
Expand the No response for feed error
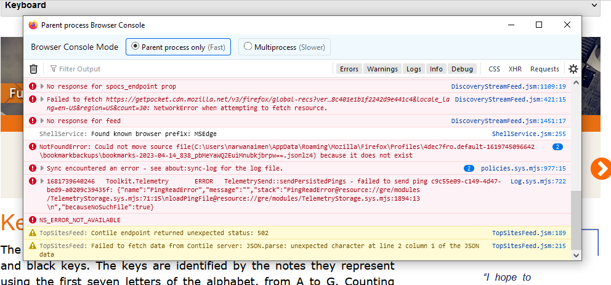[42, 121]
